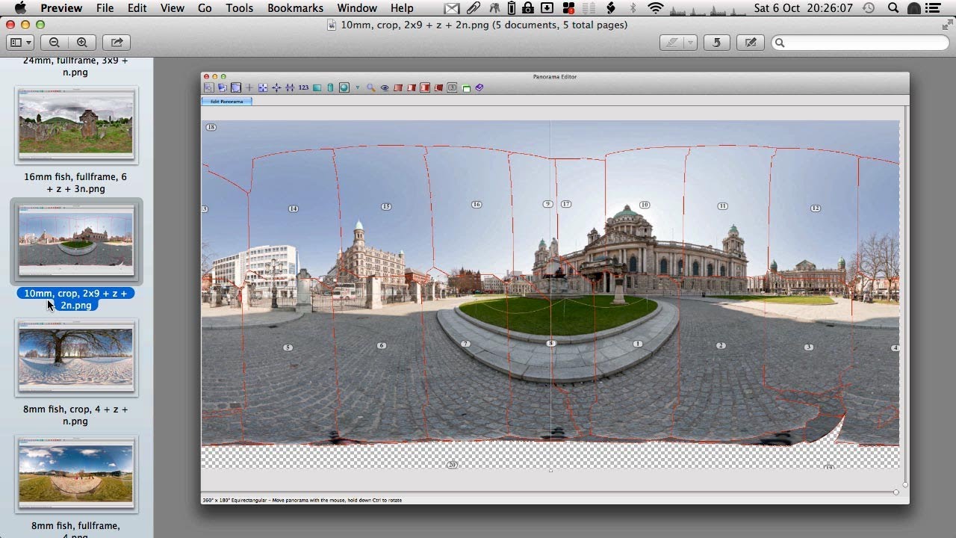The width and height of the screenshot is (956, 538).
Task: Click the '16mm fish, fullframe, 6 + z + 3n.png' label
Action: point(75,183)
